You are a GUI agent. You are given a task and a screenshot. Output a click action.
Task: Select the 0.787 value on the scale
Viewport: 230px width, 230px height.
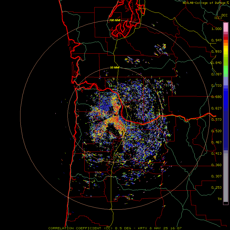click(216, 74)
